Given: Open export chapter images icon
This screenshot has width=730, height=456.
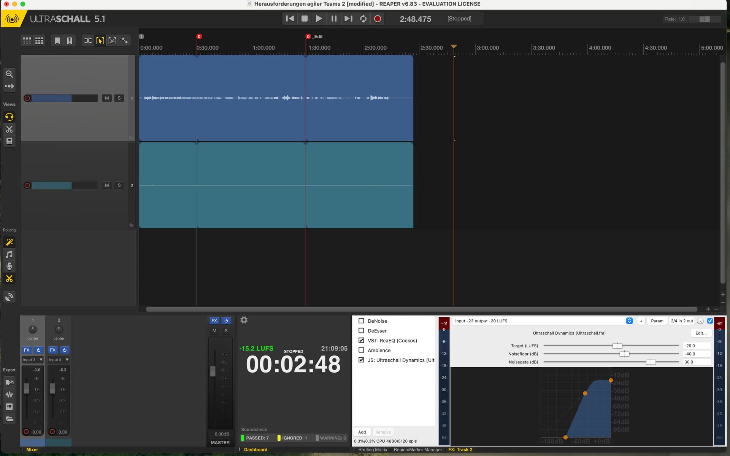Looking at the screenshot, I should [10, 382].
